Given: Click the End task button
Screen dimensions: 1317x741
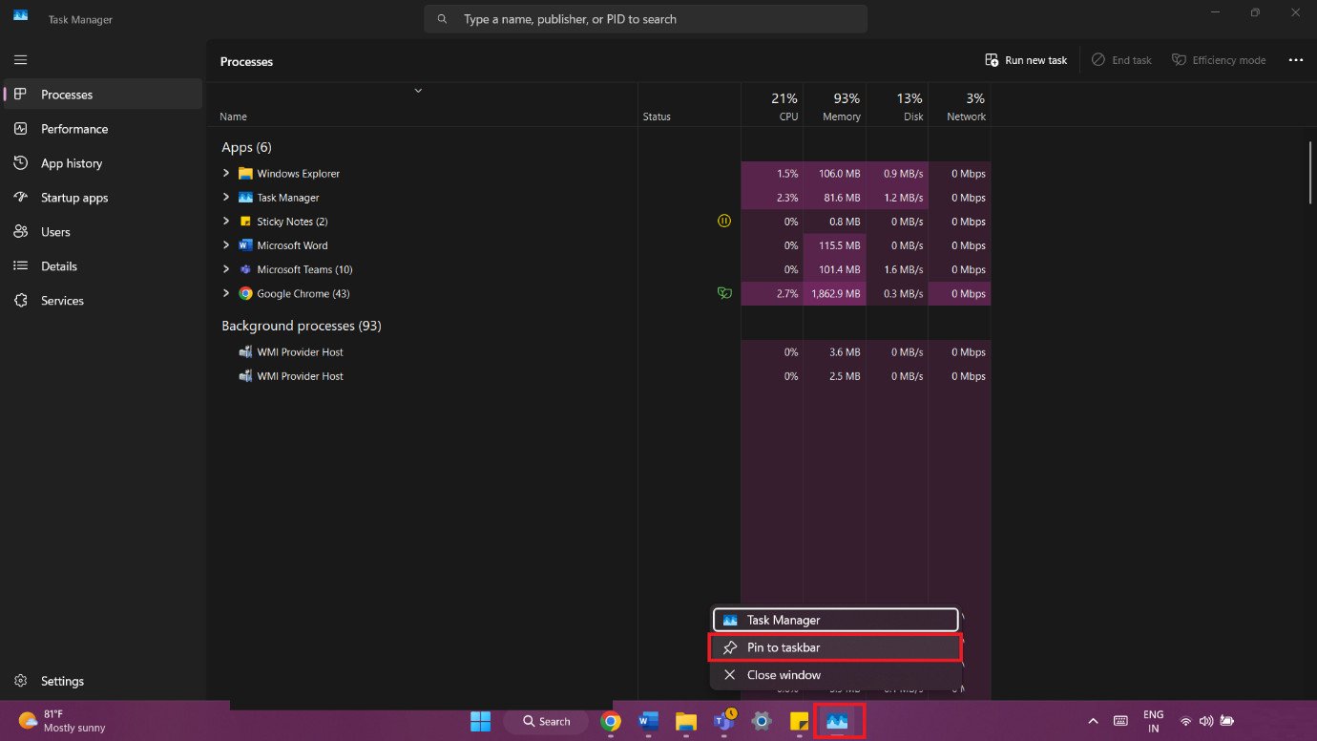Looking at the screenshot, I should point(1121,60).
